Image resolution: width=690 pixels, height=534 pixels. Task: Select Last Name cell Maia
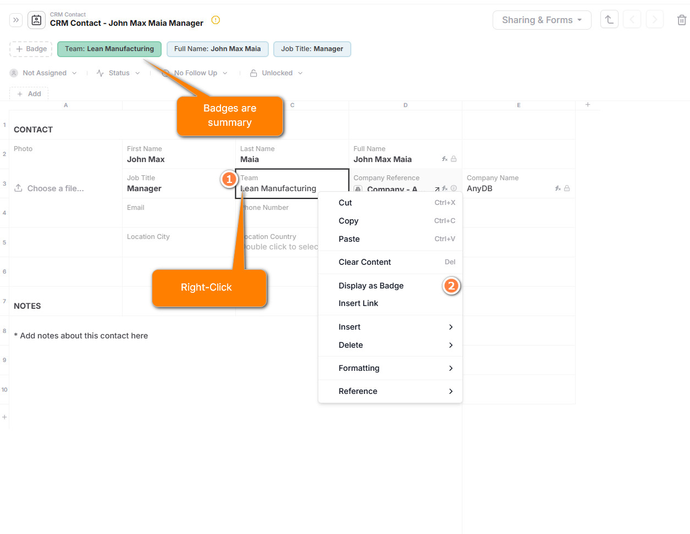(292, 154)
